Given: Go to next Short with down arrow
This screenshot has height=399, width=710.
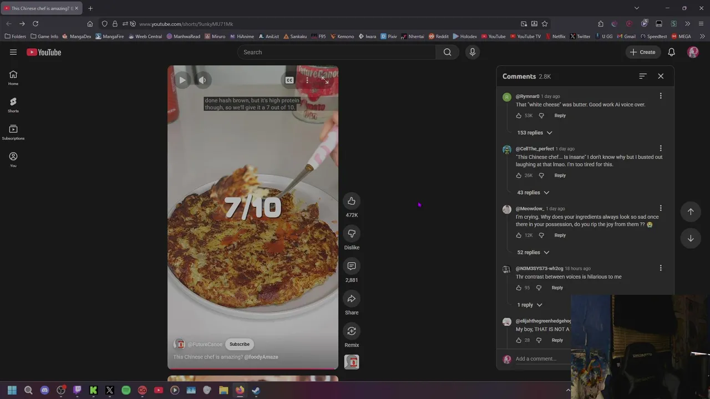Looking at the screenshot, I should [x=691, y=238].
